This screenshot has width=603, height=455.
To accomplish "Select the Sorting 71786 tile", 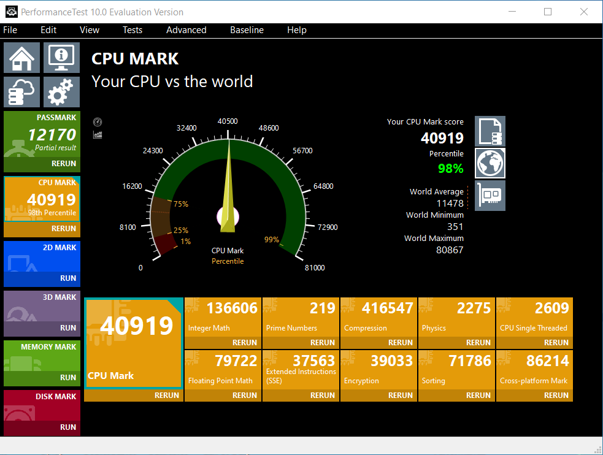I will [456, 370].
